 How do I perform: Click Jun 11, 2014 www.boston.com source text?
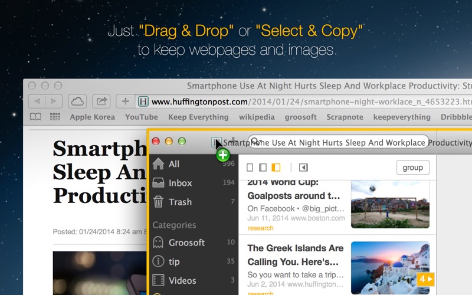(296, 218)
